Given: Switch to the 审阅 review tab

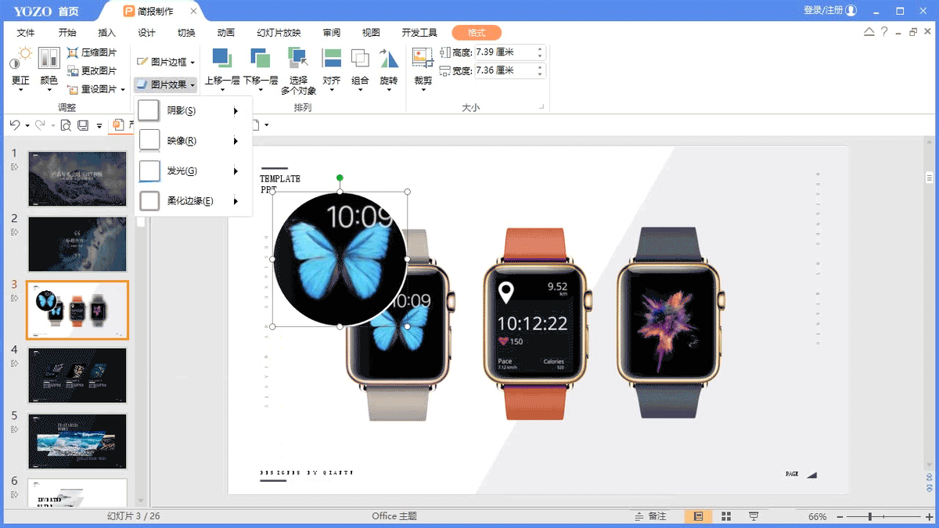Looking at the screenshot, I should 331,33.
